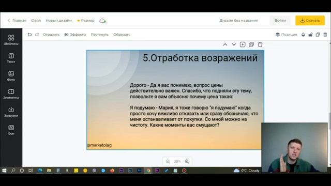The image size is (331, 186).
Task: Click Обрезать in the toolbar
Action: click(x=122, y=35)
